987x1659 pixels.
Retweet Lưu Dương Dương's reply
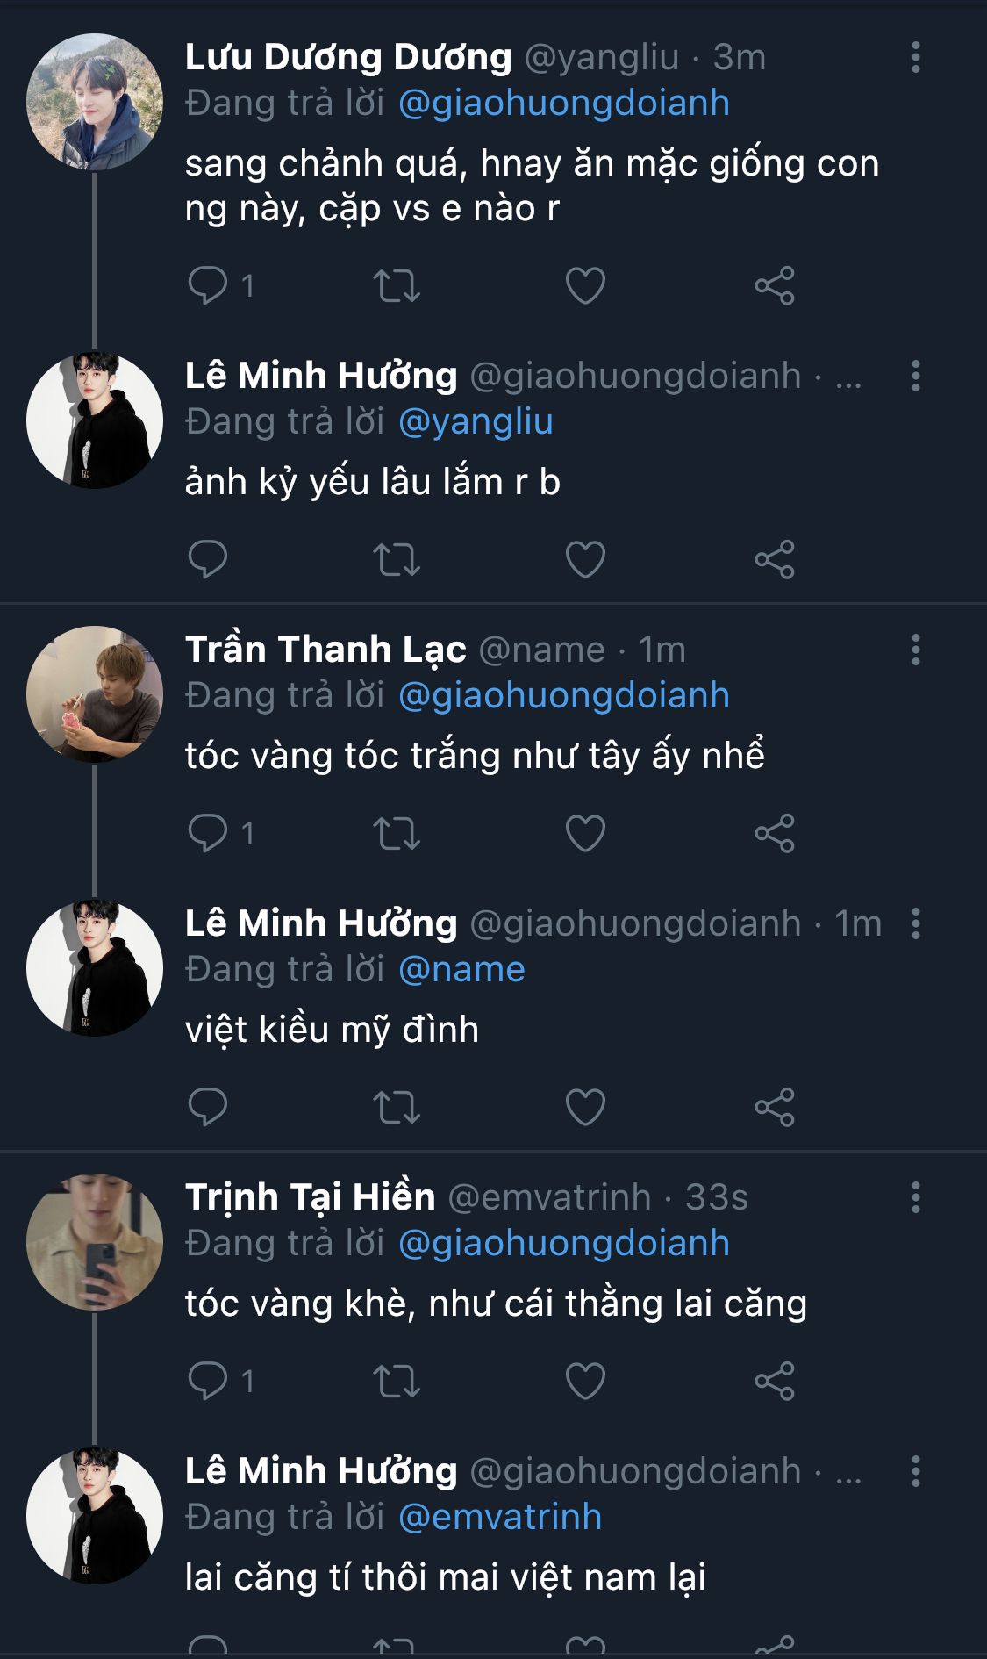397,286
